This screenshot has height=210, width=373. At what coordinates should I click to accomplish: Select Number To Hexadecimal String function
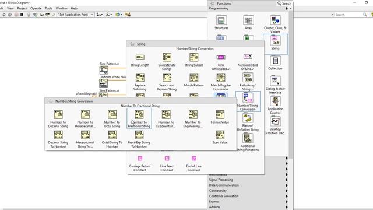(x=85, y=119)
